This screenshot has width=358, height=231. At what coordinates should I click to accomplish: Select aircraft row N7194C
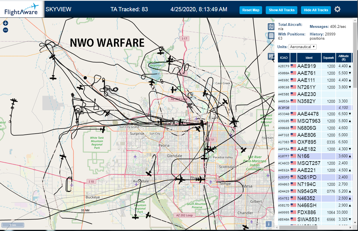point(315,184)
